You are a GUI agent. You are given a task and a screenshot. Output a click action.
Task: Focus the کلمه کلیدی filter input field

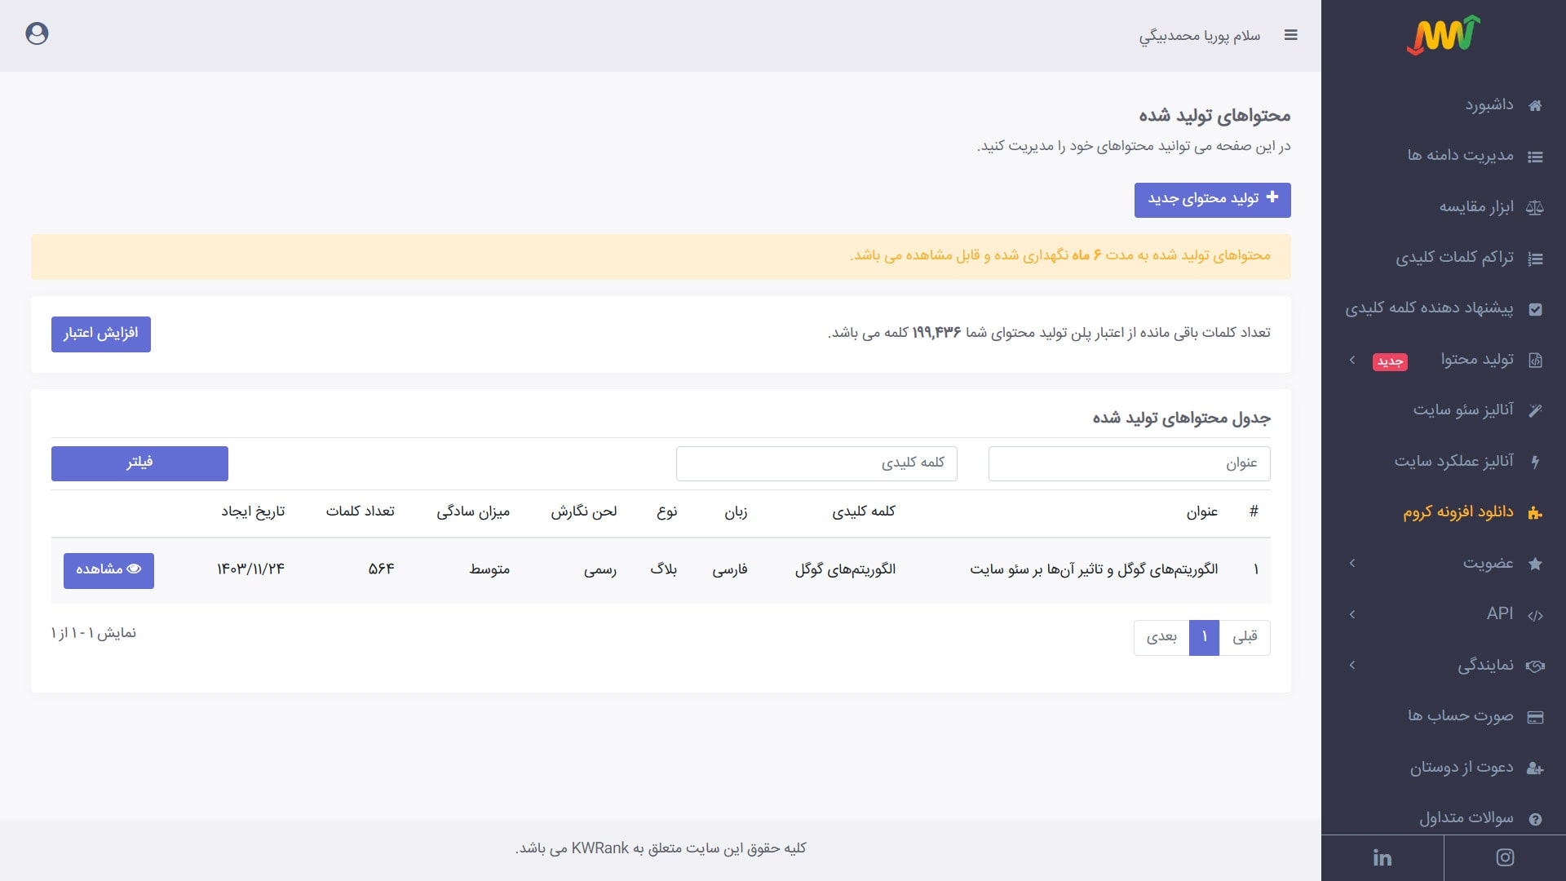(x=816, y=463)
